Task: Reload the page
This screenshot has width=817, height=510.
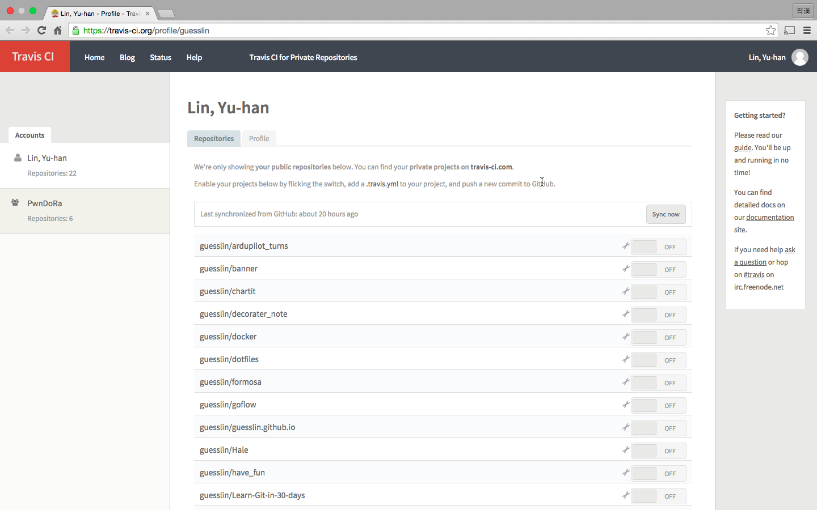Action: (41, 31)
